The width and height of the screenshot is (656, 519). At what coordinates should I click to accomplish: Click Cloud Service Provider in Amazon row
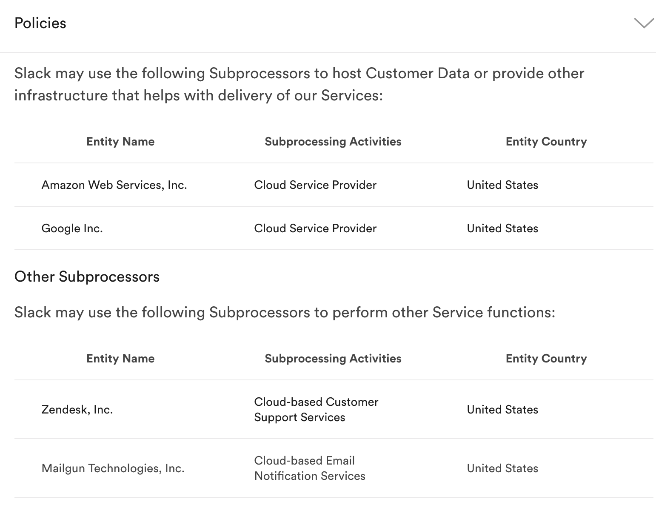click(x=315, y=185)
